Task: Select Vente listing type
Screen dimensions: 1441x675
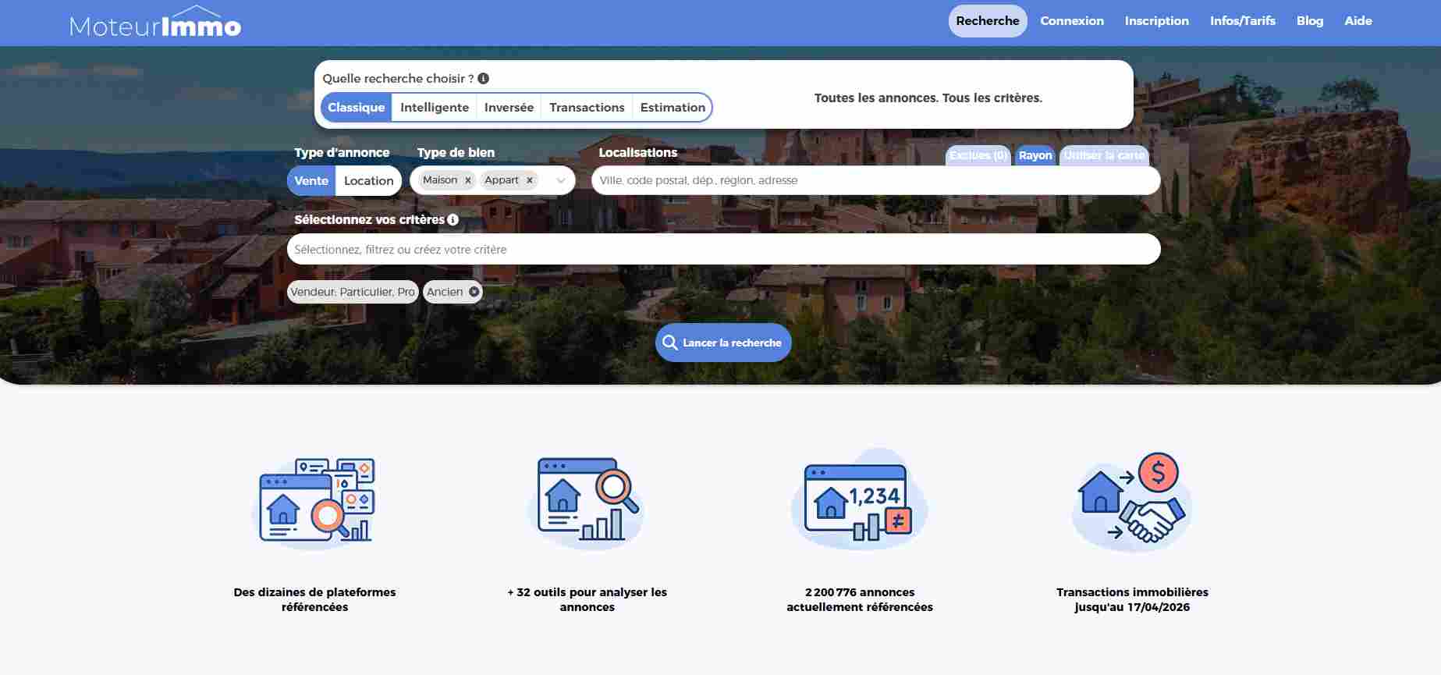Action: tap(311, 181)
